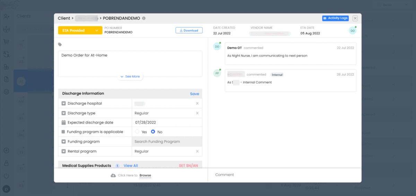Open the Search Funding Program dropdown
This screenshot has width=416, height=196.
[x=167, y=142]
